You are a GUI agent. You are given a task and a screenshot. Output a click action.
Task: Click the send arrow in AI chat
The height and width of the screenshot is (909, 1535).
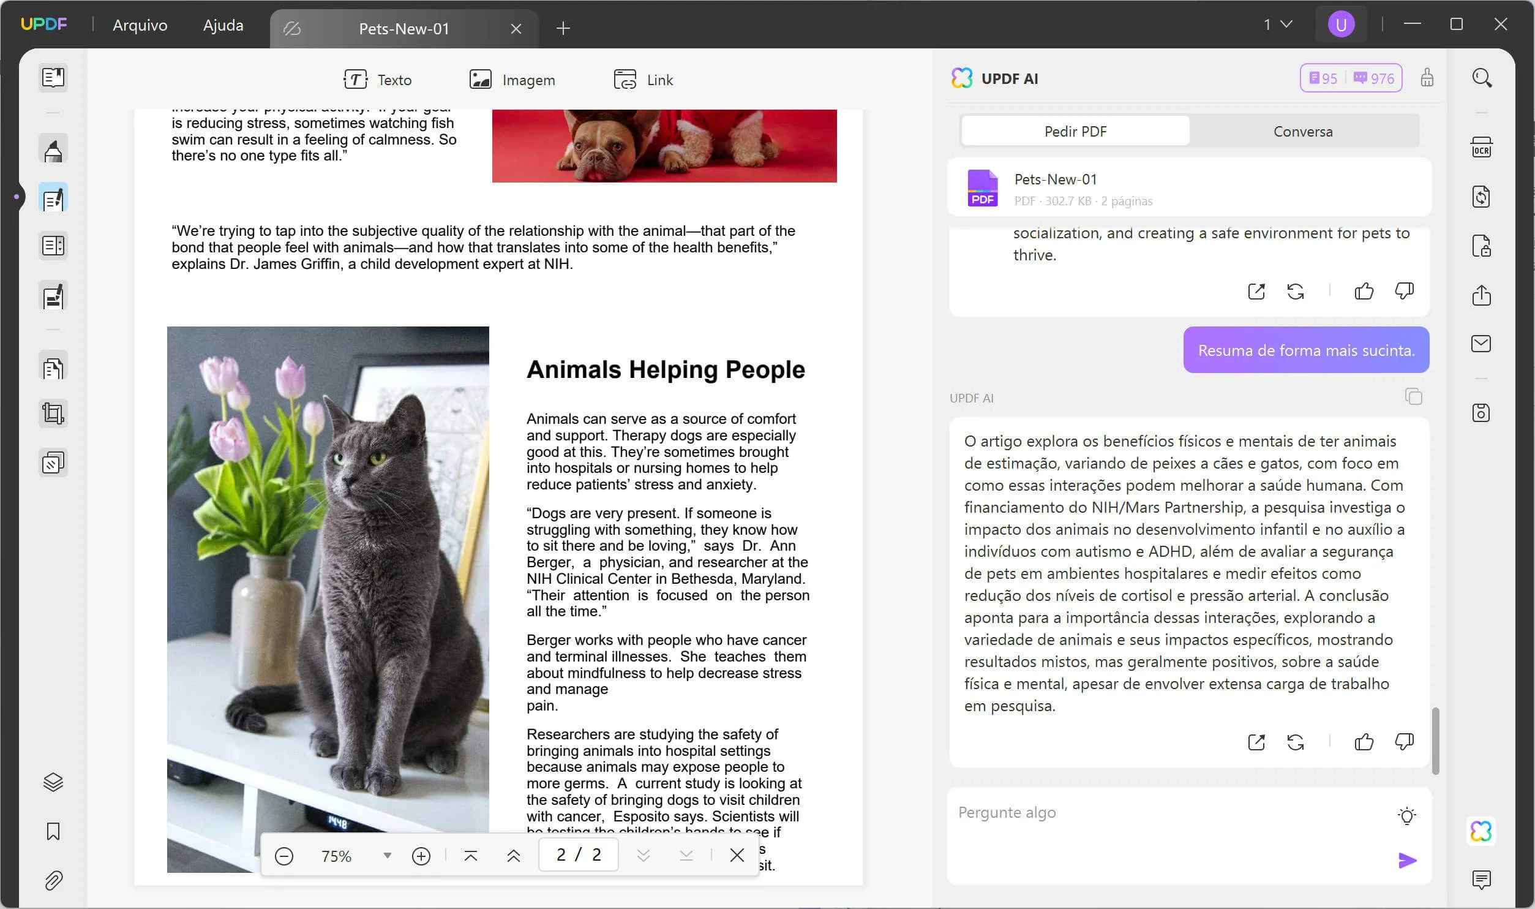click(1407, 861)
